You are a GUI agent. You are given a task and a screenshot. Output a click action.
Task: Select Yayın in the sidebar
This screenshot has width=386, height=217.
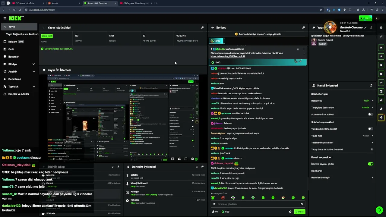[19, 27]
